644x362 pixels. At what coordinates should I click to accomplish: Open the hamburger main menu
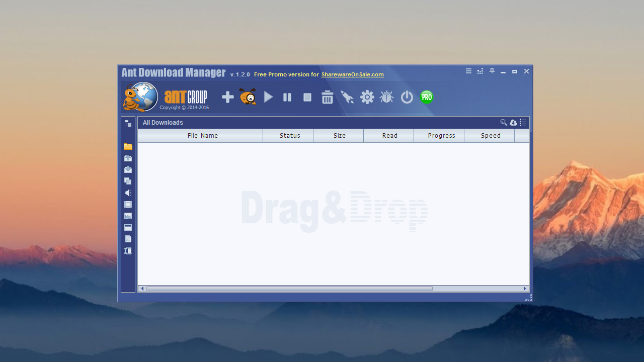(468, 71)
